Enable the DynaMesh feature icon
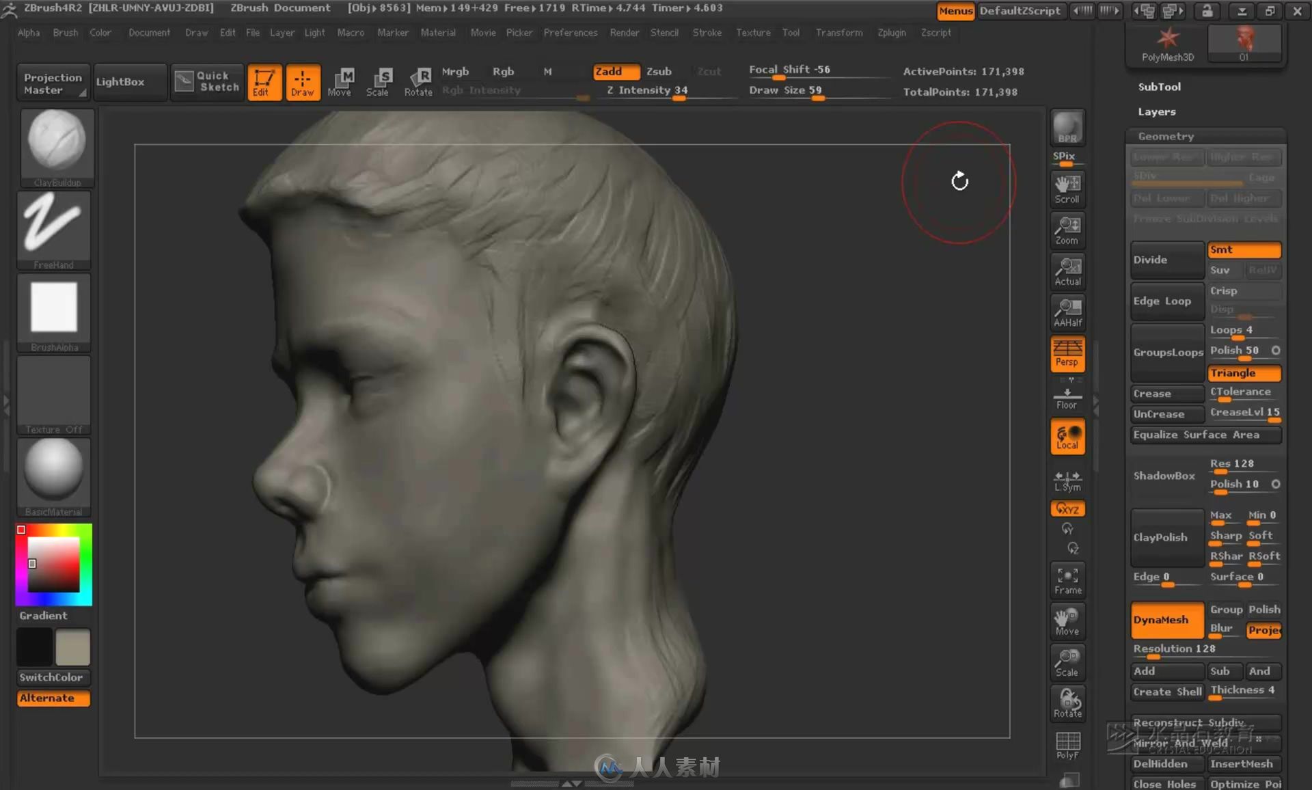Screen dimensions: 1312x790 point(1162,618)
